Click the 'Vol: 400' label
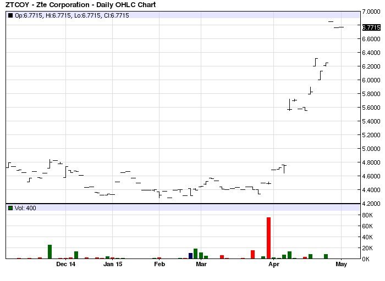 tap(25, 208)
